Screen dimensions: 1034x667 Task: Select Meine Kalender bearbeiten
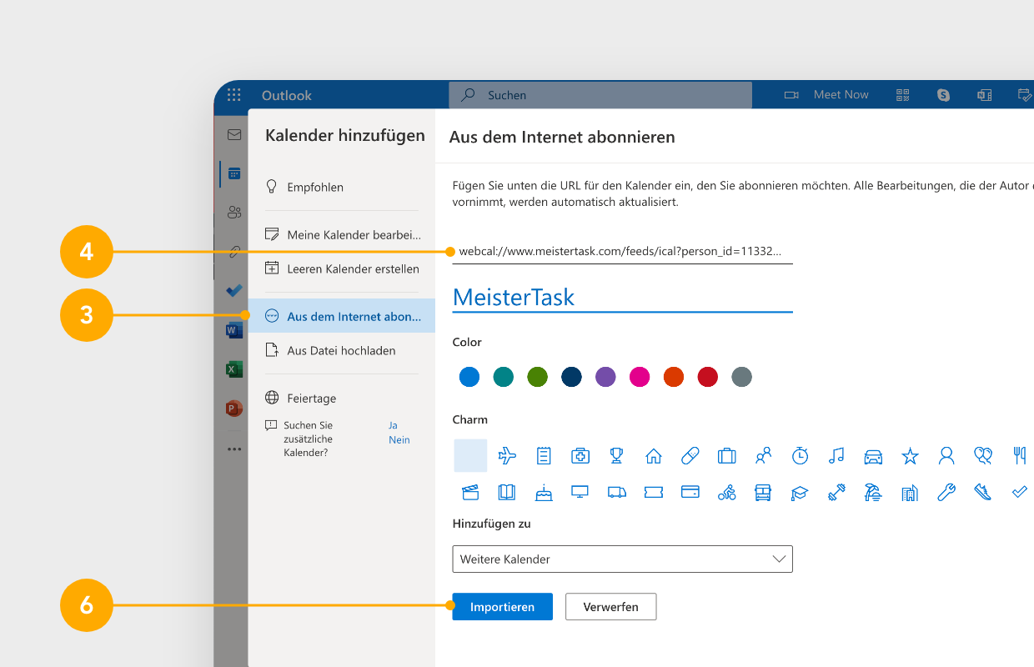click(x=342, y=235)
